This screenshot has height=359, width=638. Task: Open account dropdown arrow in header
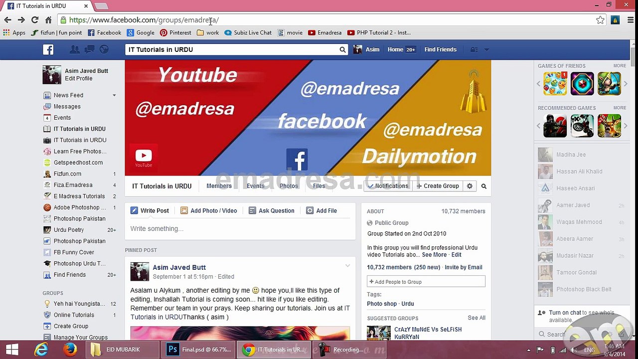point(486,49)
